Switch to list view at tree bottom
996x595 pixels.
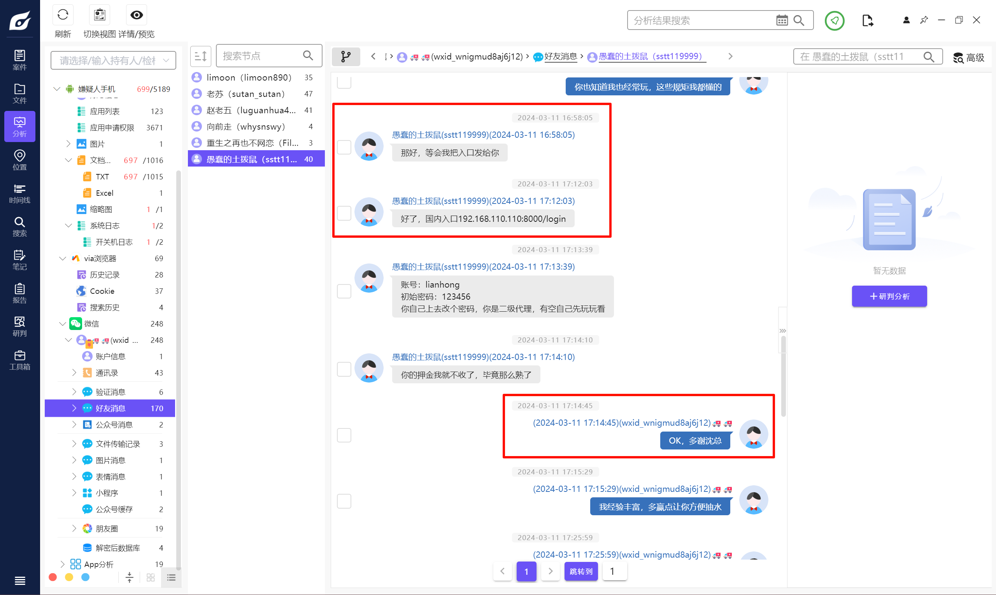tap(171, 577)
